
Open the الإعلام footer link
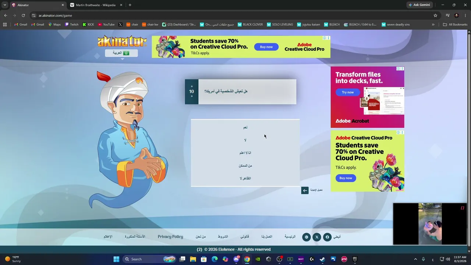(x=108, y=237)
